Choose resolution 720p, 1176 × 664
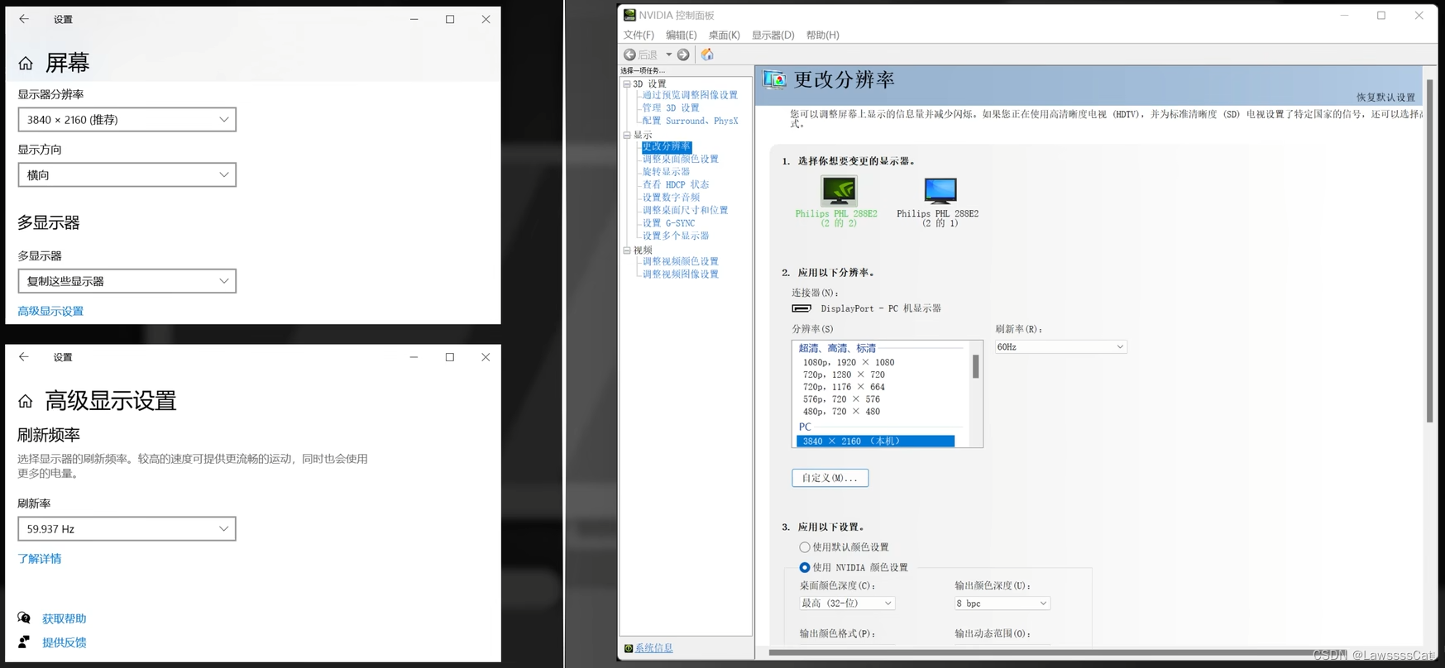Image resolution: width=1445 pixels, height=668 pixels. [844, 387]
